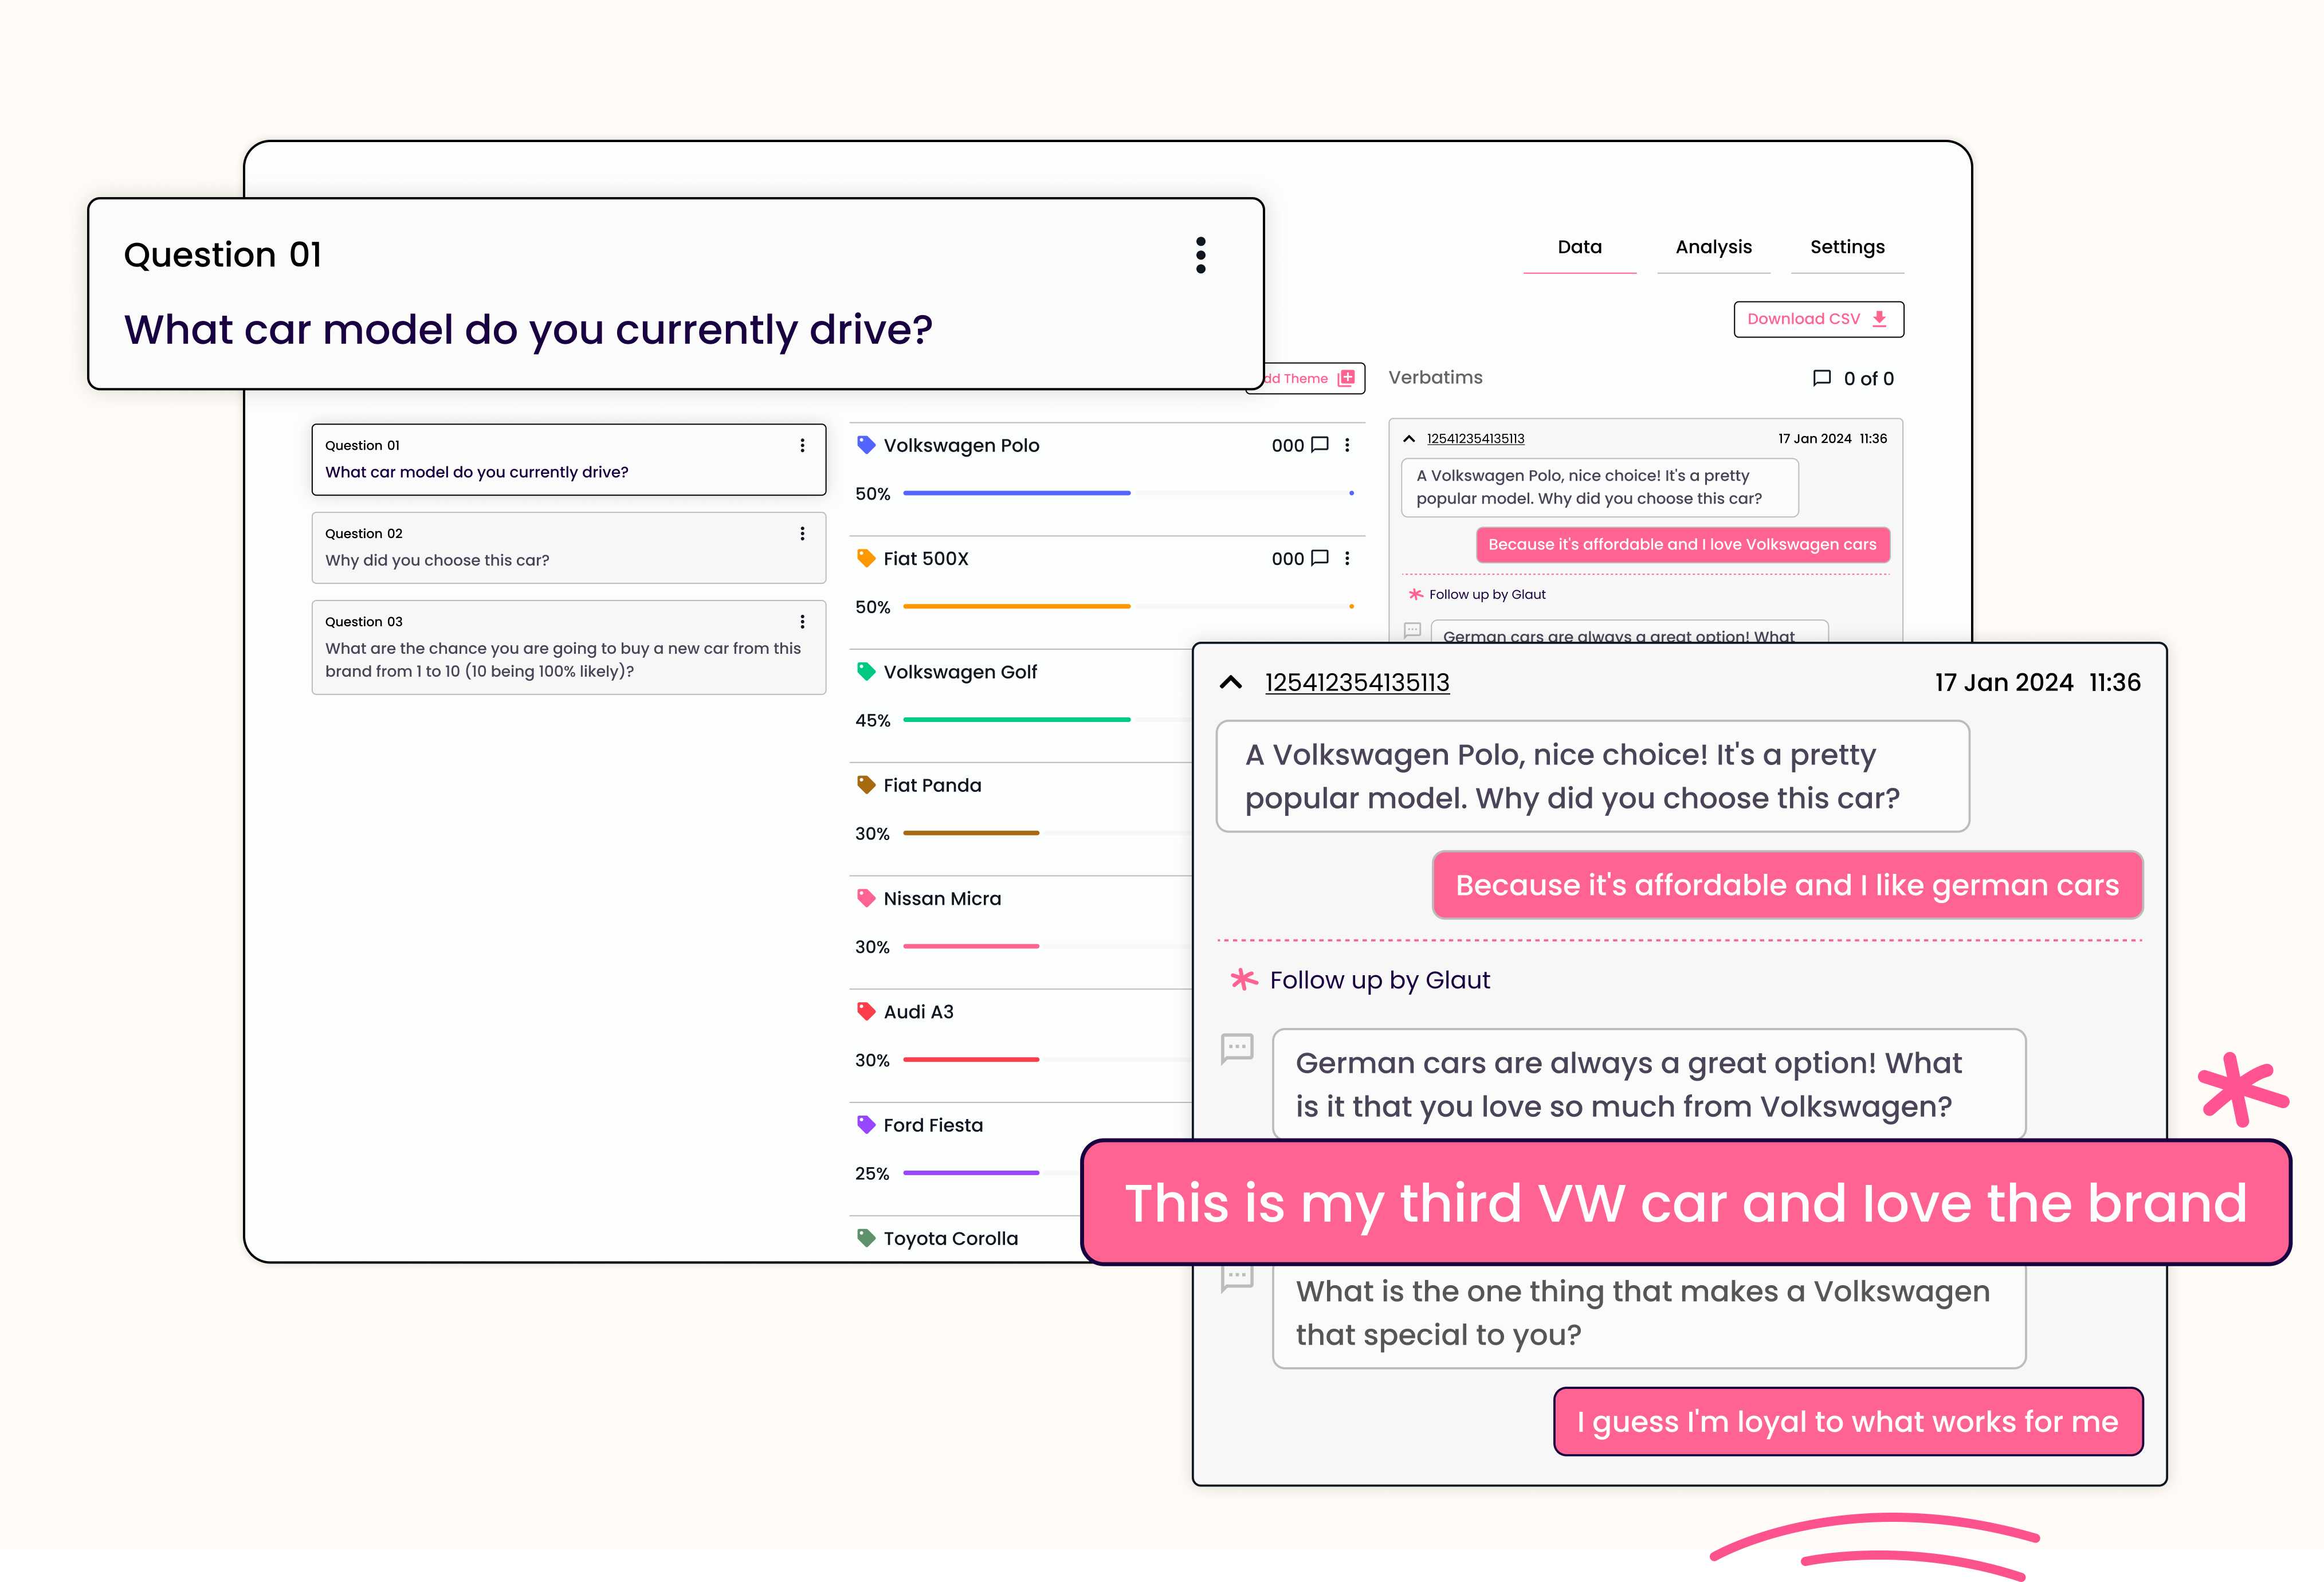
Task: Click the 'Volkswagen Polo' theme name
Action: (961, 445)
